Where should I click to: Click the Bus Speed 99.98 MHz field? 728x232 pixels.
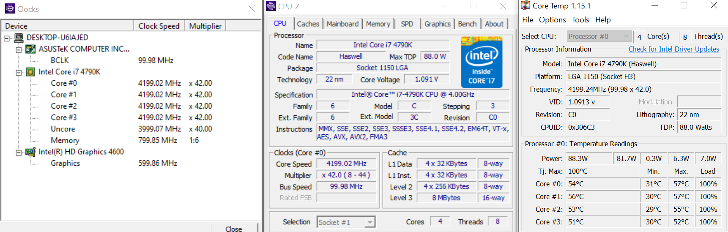coord(346,186)
